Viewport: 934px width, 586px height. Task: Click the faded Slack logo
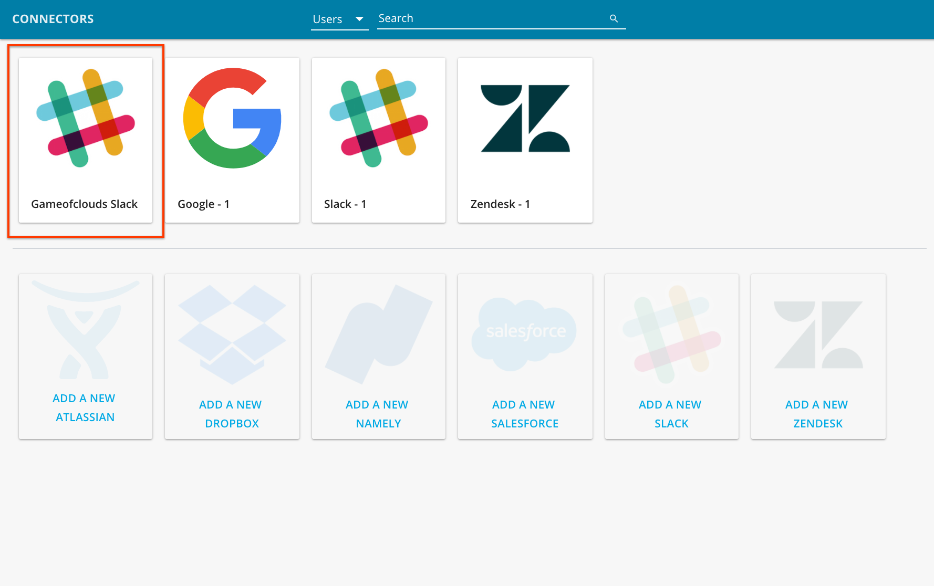pos(672,334)
